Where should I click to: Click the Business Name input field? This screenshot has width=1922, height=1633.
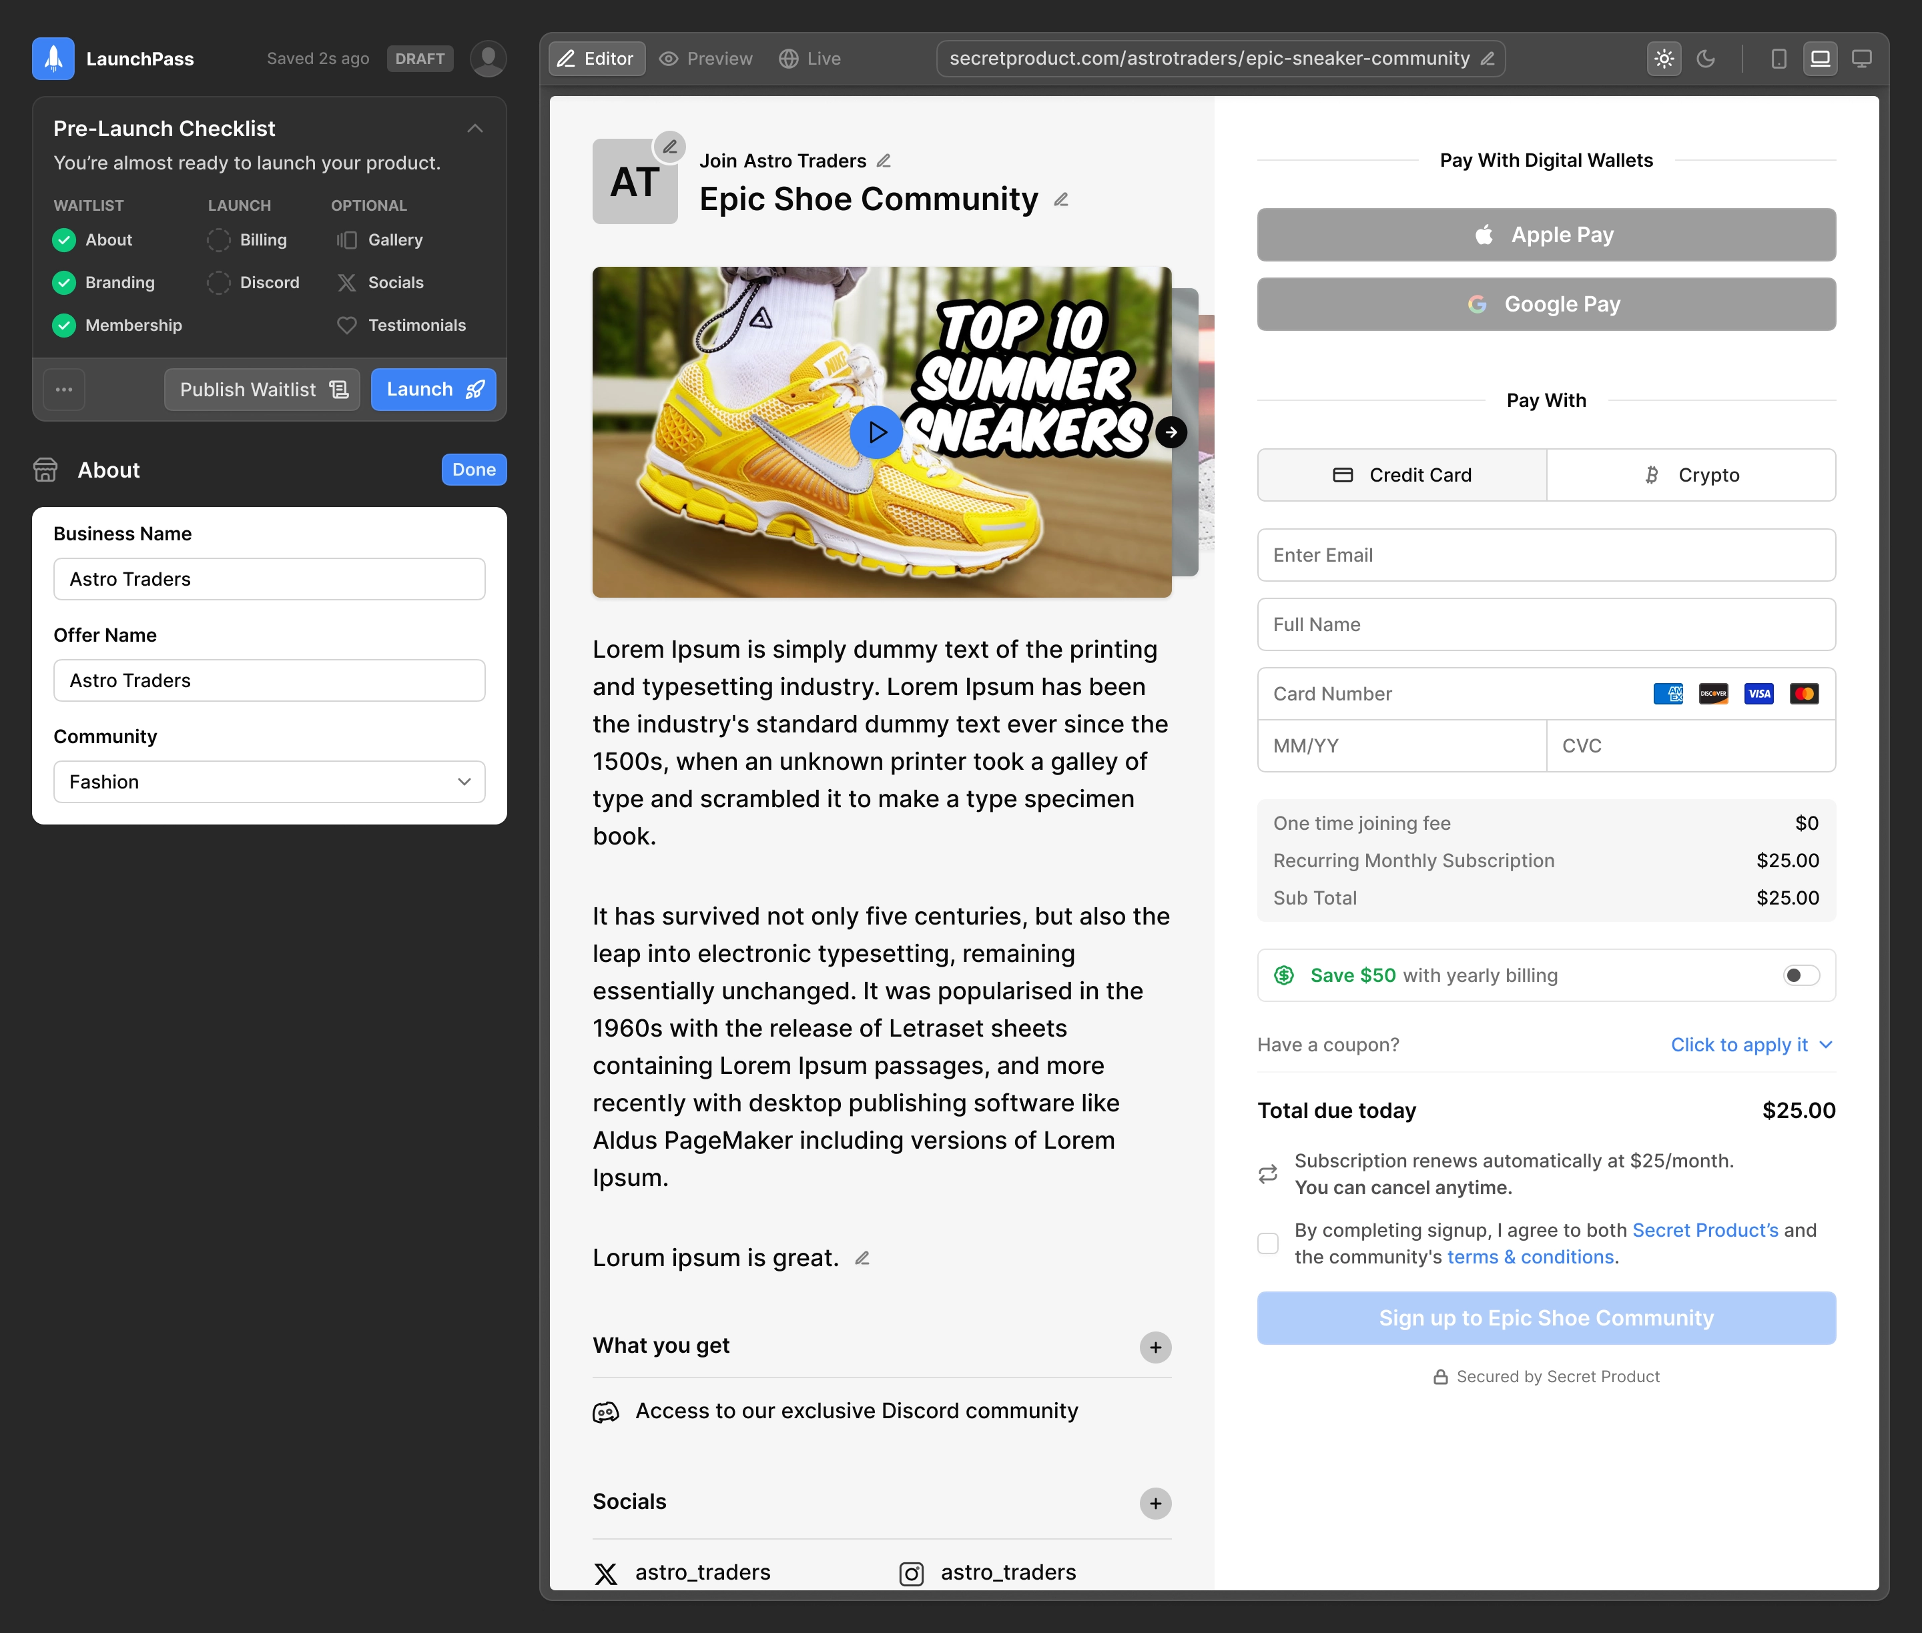tap(270, 580)
